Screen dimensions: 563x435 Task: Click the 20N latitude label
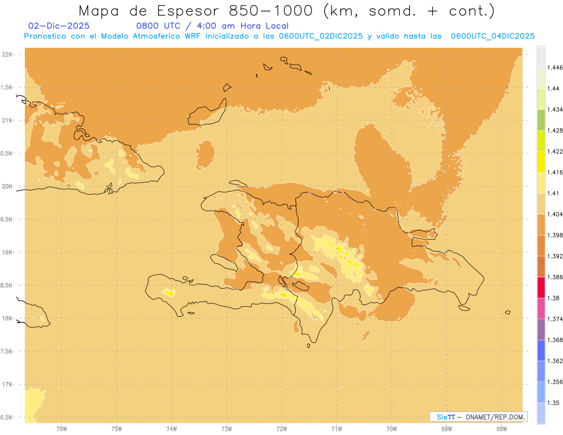[7, 186]
